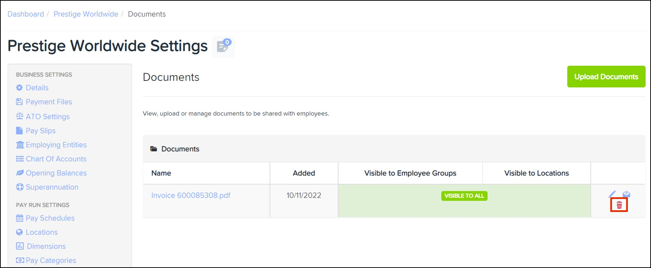
Task: Click the calendar icon for Pay Schedules
Action: coord(19,218)
